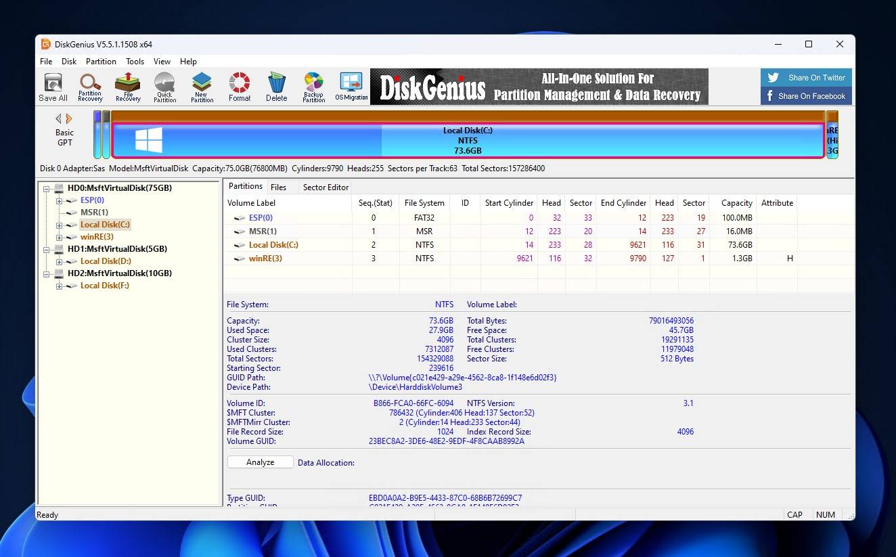
Task: Open the Help menu
Action: [x=189, y=62]
